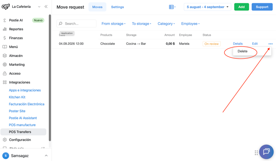Click the Amount column header
Screen dimensions: 276x161
(x=169, y=35)
